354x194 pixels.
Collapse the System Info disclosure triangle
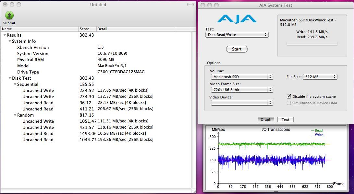(10, 41)
